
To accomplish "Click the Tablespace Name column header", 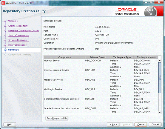I will point(146,57).
